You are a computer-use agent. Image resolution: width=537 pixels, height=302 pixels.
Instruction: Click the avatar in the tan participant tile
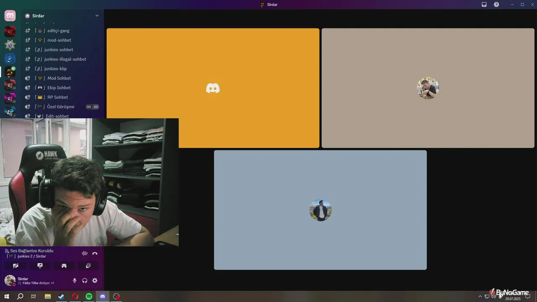pyautogui.click(x=428, y=88)
